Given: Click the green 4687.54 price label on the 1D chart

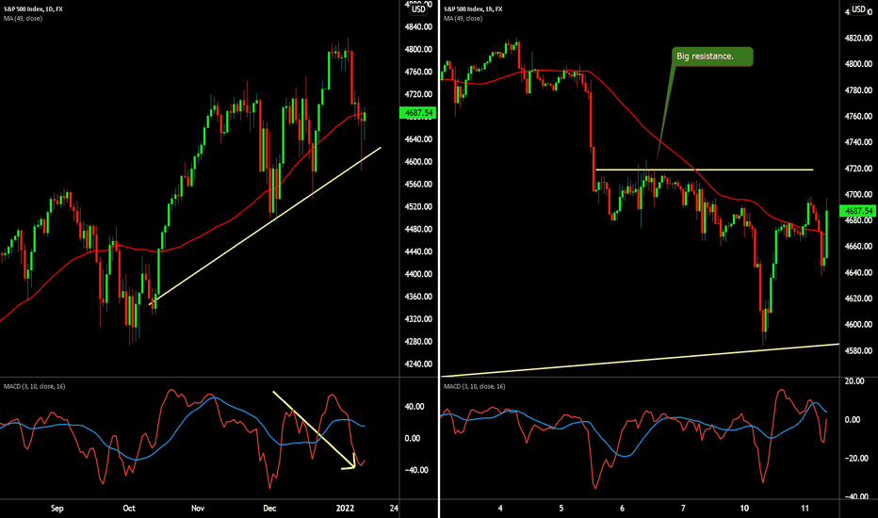Looking at the screenshot, I should click(417, 113).
